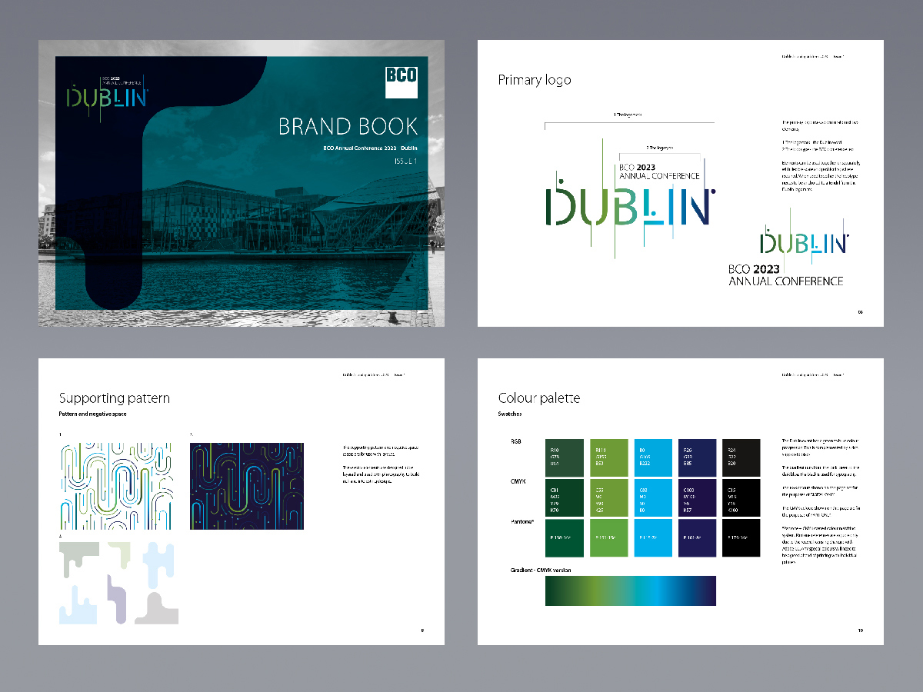Viewport: 923px width, 692px height.
Task: Pick the black RGB swatch
Action: pos(741,457)
